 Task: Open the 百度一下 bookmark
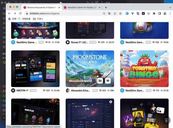19,19
